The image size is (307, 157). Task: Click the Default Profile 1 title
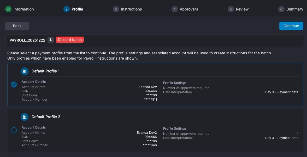click(46, 71)
